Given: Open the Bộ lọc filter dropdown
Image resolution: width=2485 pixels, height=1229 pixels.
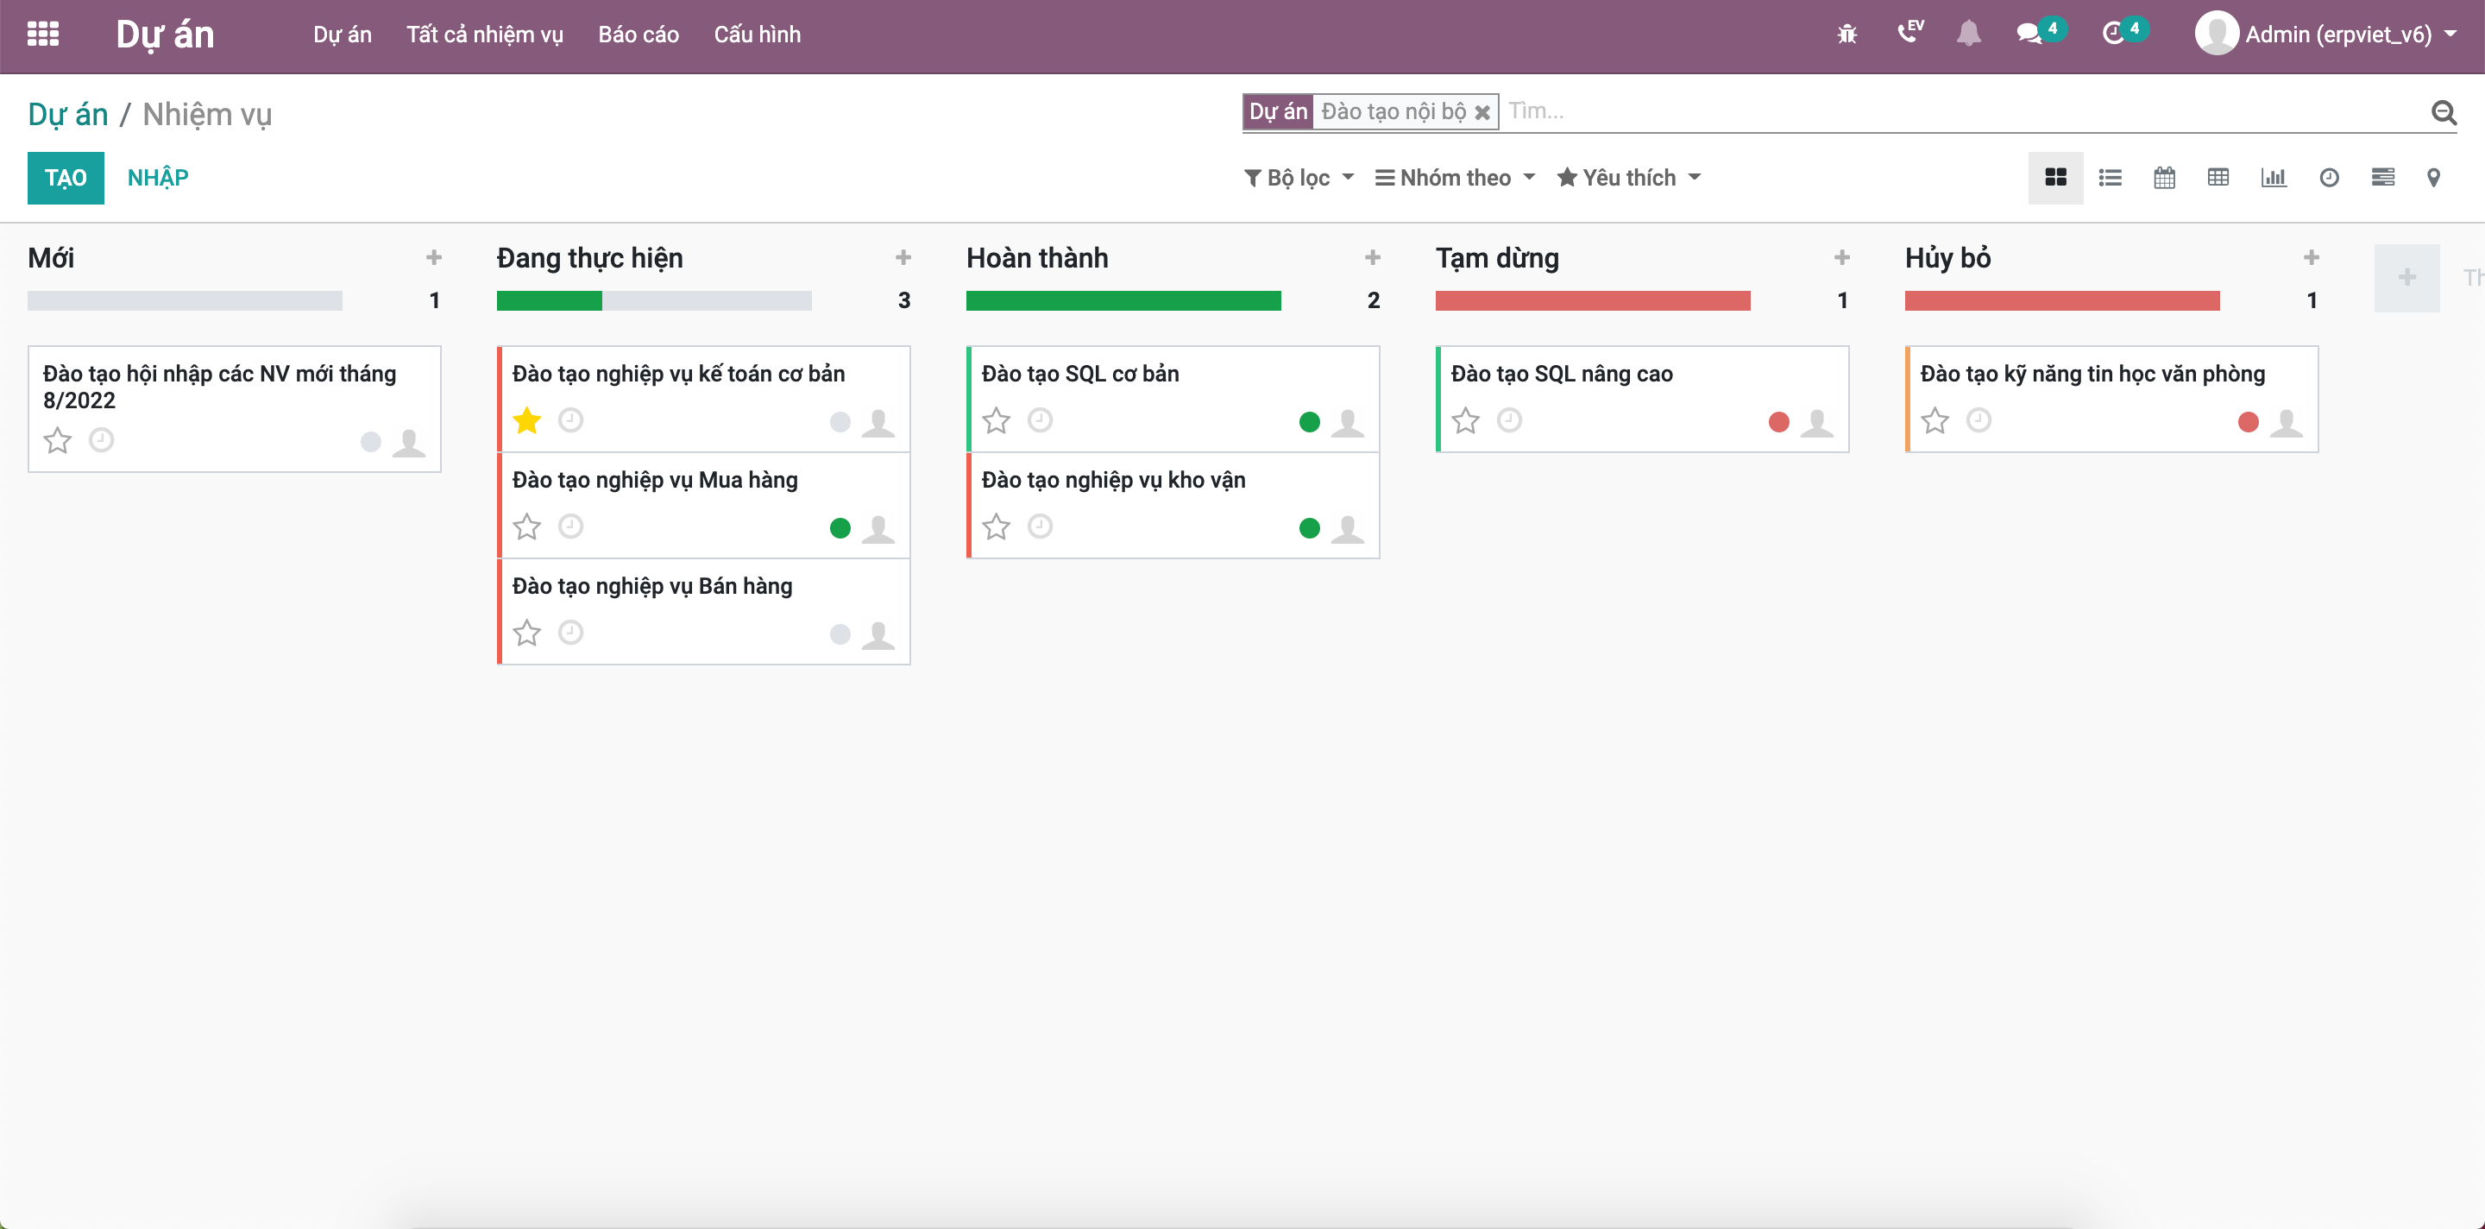Looking at the screenshot, I should 1299,178.
